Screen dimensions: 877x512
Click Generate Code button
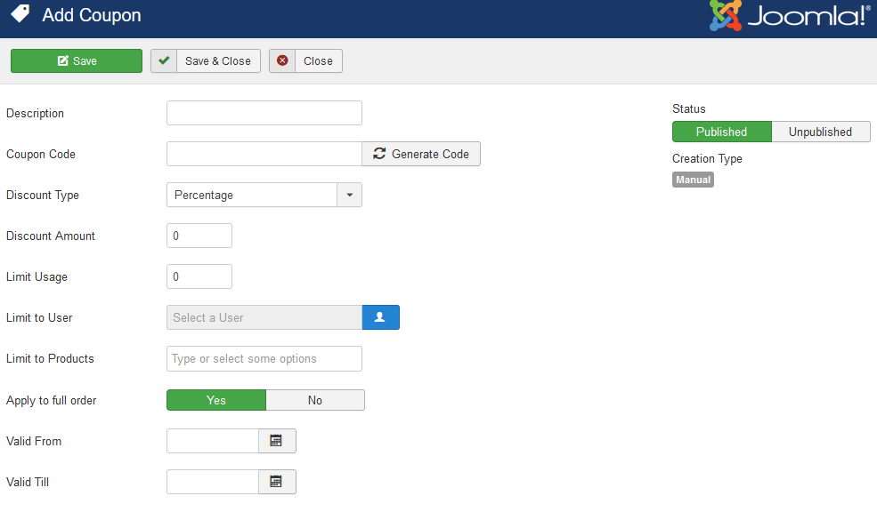(x=421, y=154)
